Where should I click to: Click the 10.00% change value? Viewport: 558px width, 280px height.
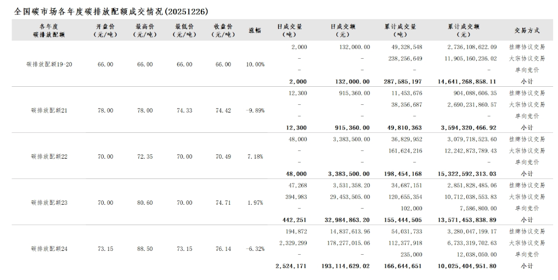pos(255,64)
